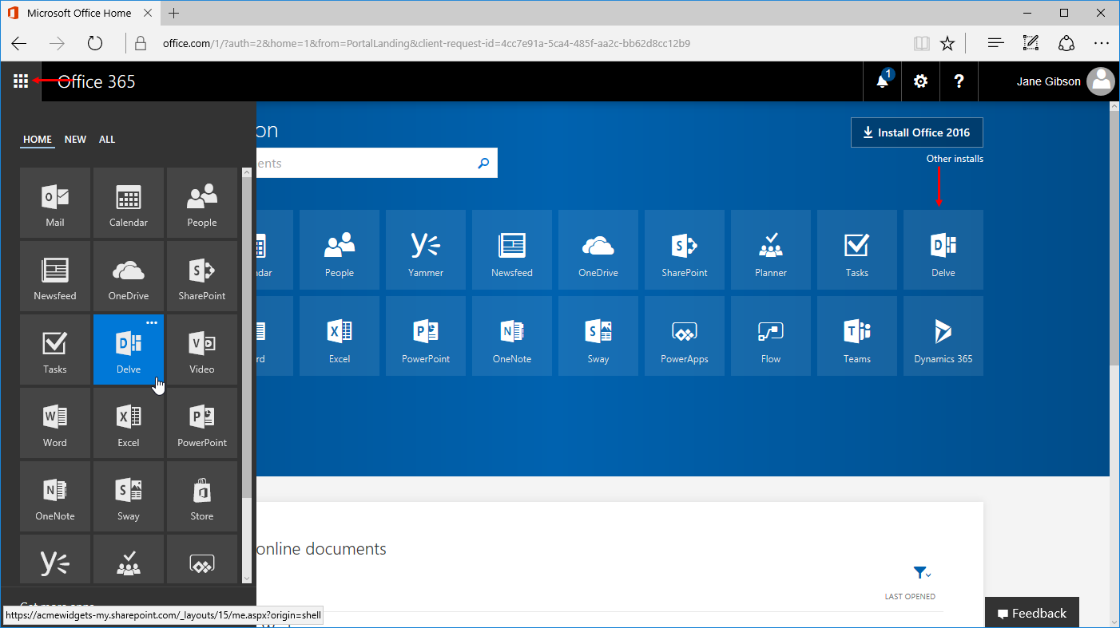
Task: Open OneNote tile on main page
Action: (x=512, y=336)
